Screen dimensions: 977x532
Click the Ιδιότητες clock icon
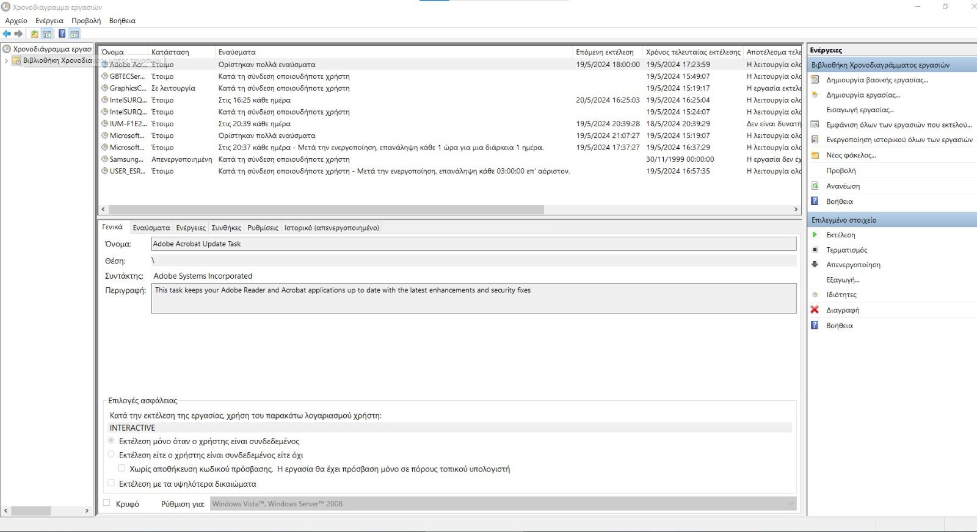(x=815, y=295)
